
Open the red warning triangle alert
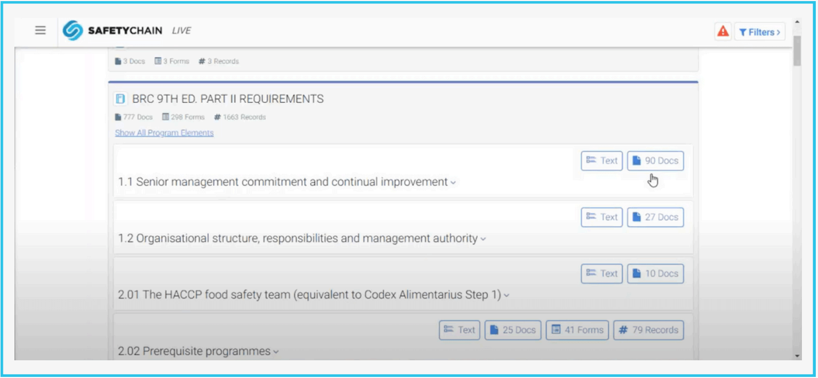723,32
